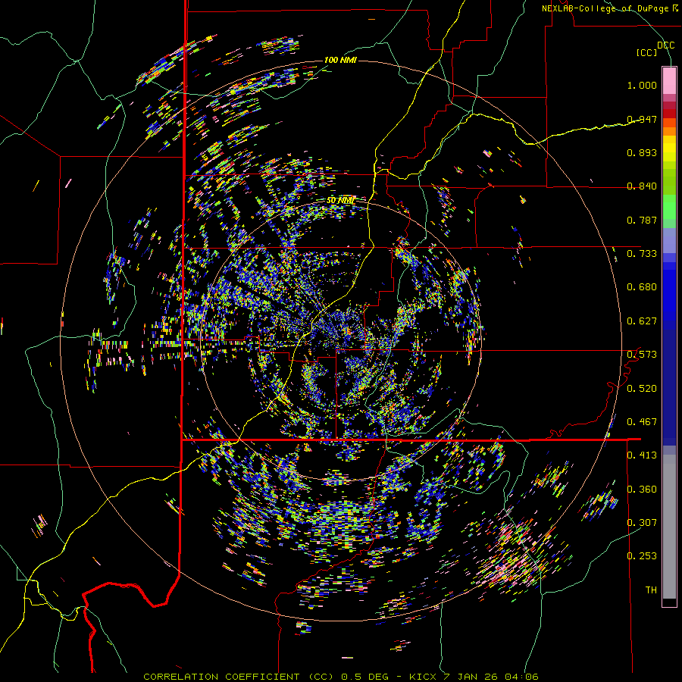The width and height of the screenshot is (682, 682).
Task: Select the 0.787 scale value
Action: 642,220
